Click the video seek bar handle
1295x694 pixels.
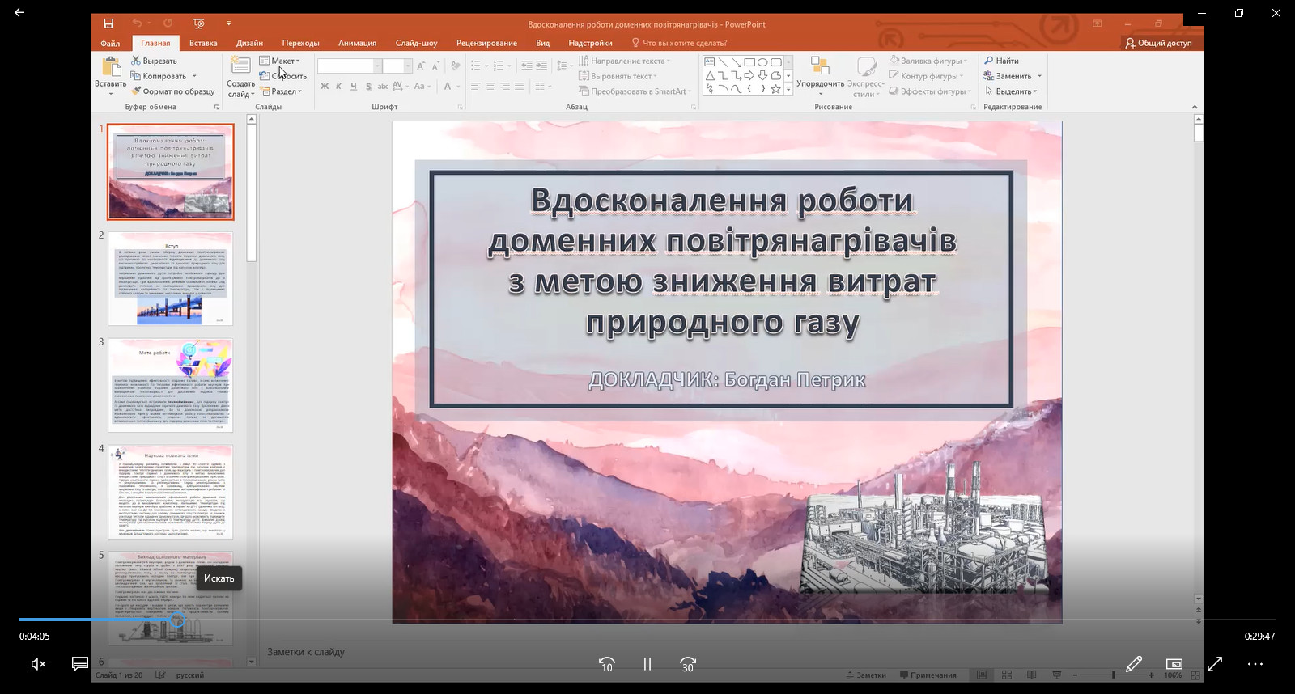click(176, 620)
